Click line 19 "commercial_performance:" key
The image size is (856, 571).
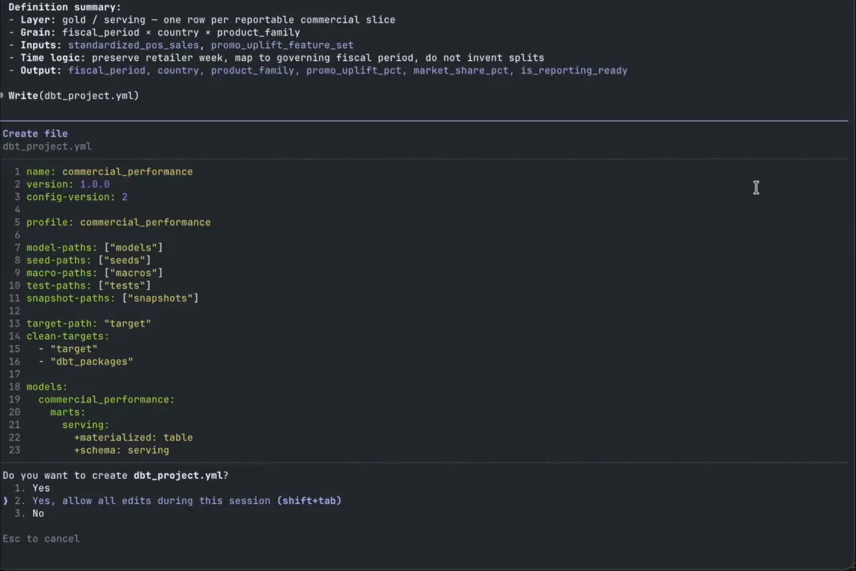pyautogui.click(x=106, y=400)
